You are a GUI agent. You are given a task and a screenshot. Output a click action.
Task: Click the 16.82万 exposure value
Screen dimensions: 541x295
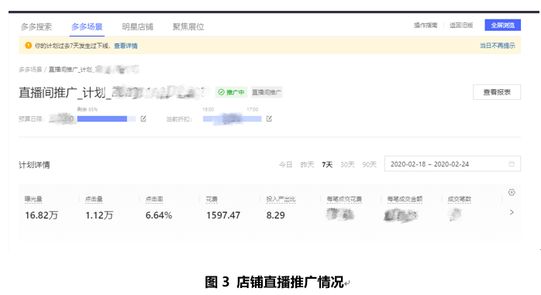[41, 215]
